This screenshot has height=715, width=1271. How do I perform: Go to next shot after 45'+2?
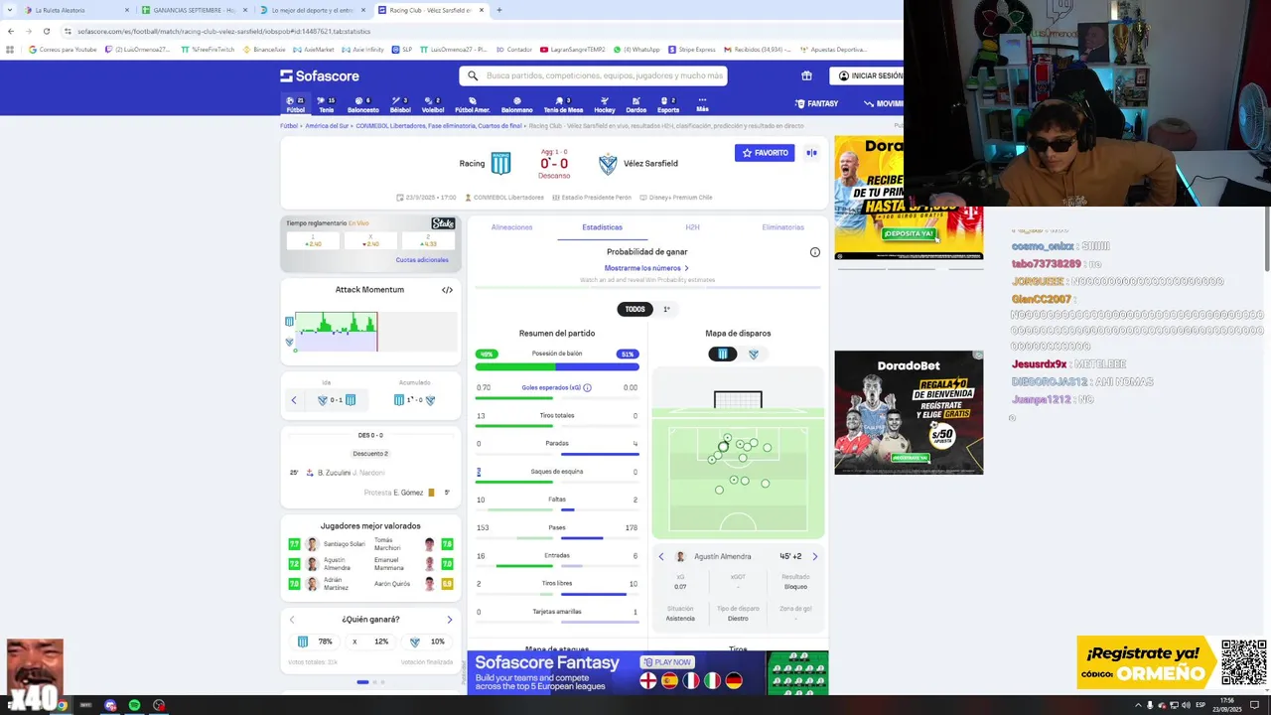coord(815,557)
